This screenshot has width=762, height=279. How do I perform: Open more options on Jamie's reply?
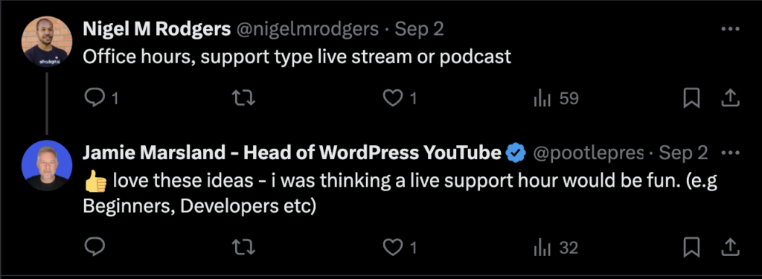731,153
